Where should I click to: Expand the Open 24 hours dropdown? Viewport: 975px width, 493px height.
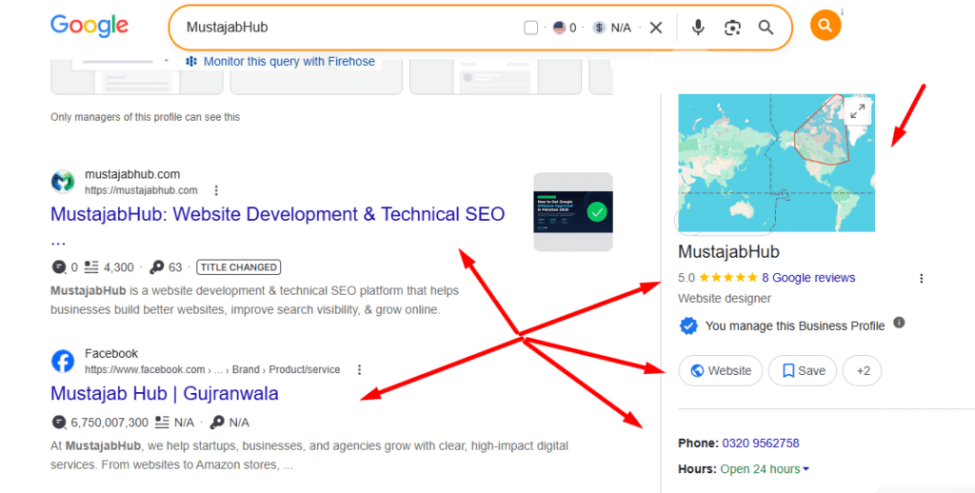(765, 469)
